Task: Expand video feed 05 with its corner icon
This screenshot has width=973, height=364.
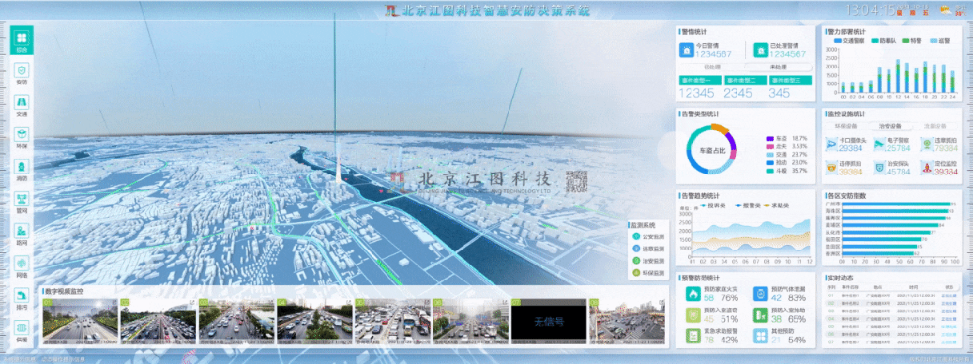Action: (x=426, y=303)
